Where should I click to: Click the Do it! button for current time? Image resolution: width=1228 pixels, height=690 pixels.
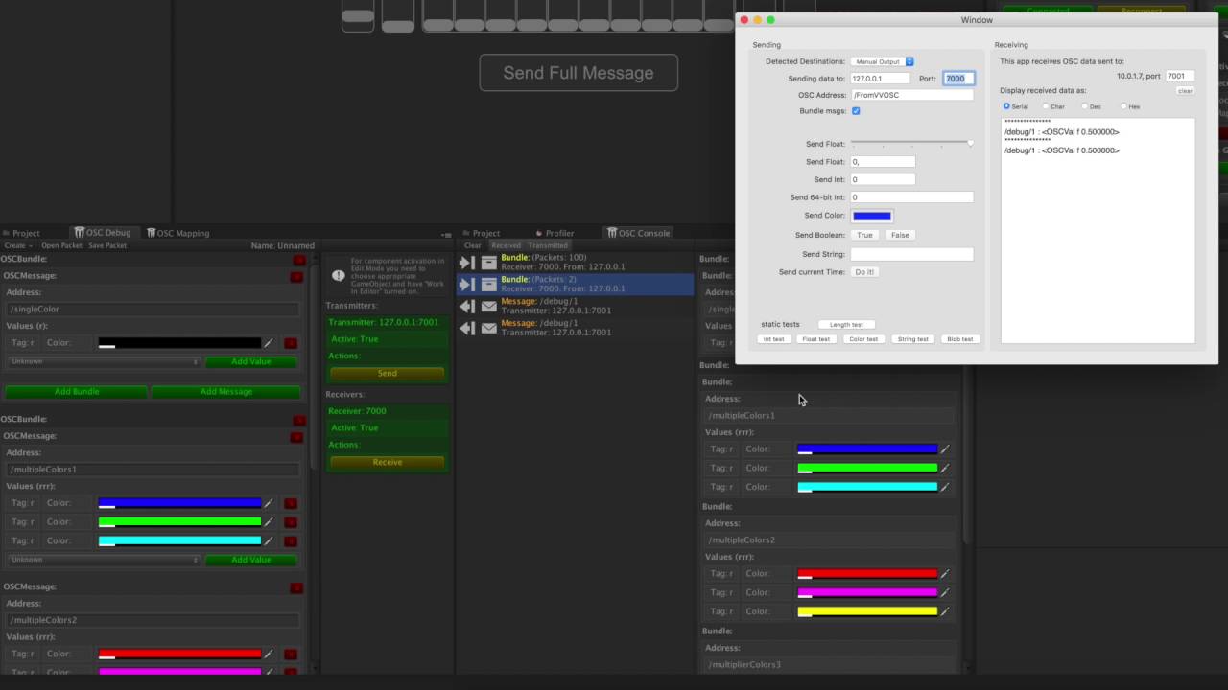tap(864, 272)
